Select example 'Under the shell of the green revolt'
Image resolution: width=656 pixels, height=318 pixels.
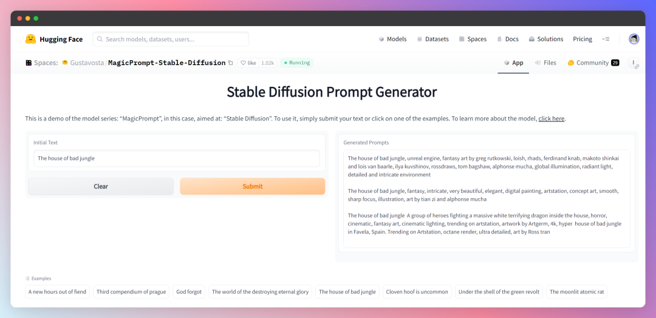click(499, 292)
